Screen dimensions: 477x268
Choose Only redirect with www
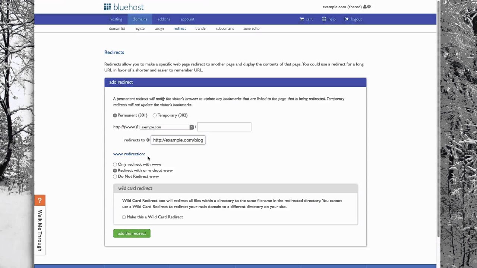click(x=115, y=165)
